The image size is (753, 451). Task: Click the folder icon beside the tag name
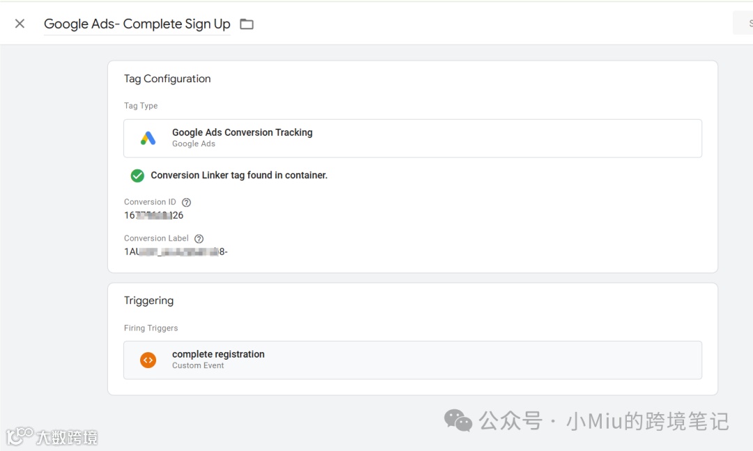(246, 24)
